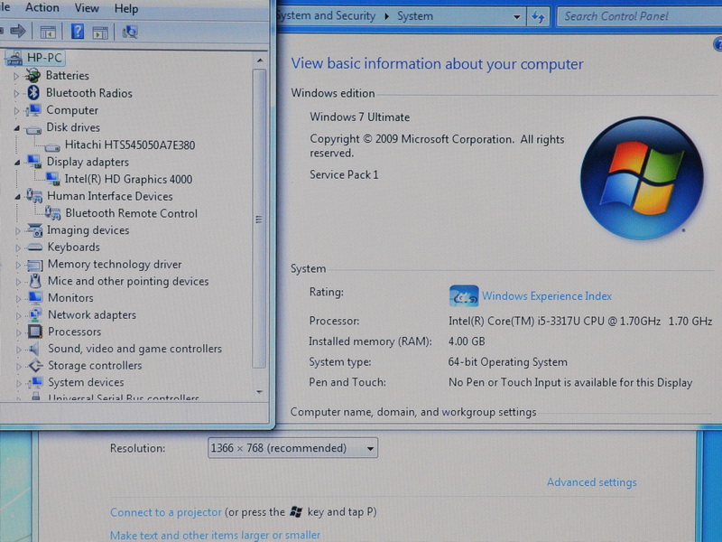Screen dimensions: 722x542
Task: Expand the Monitors tree node
Action: tap(18, 299)
